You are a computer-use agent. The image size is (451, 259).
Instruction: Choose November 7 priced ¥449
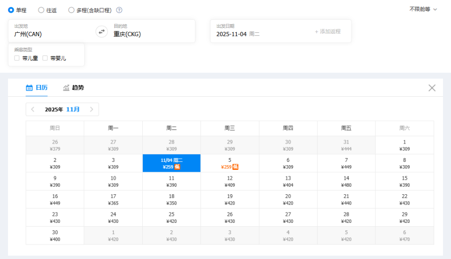pos(346,163)
